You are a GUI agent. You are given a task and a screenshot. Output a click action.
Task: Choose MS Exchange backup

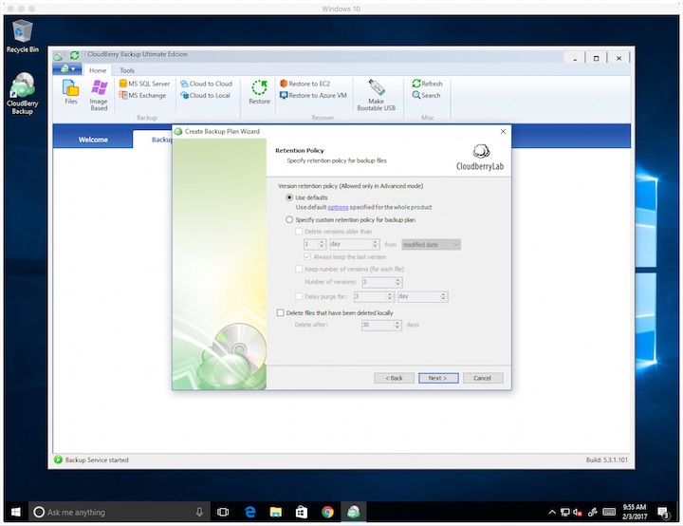tap(142, 95)
